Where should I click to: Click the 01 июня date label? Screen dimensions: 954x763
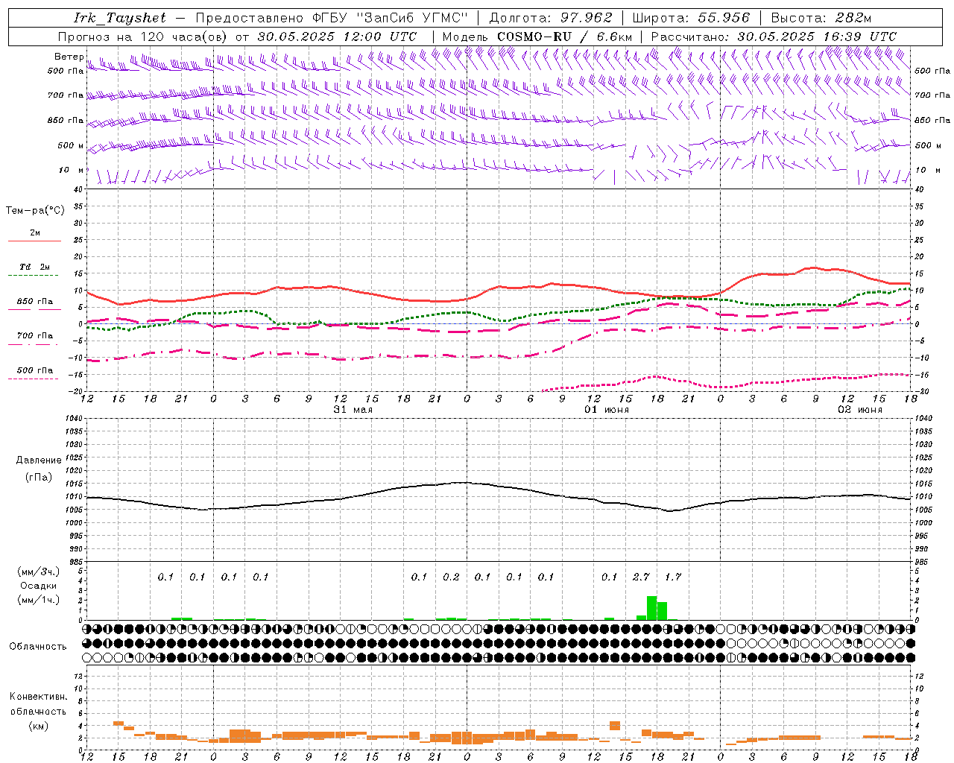click(606, 410)
